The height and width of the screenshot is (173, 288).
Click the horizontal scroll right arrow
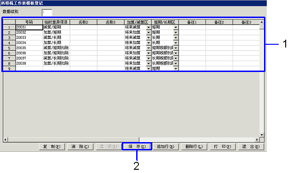pyautogui.click(x=257, y=140)
